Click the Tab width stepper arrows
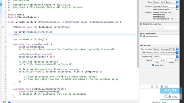This screenshot has height=103, width=184. pyautogui.click(x=164, y=60)
